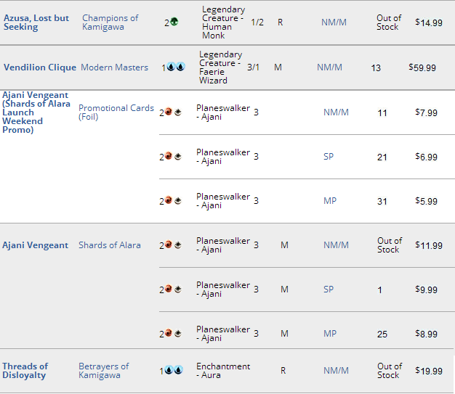Screen dimensions: 455x394
Task: Open Ajani Vengeant Launch Weekend Promo link
Action: click(36, 112)
